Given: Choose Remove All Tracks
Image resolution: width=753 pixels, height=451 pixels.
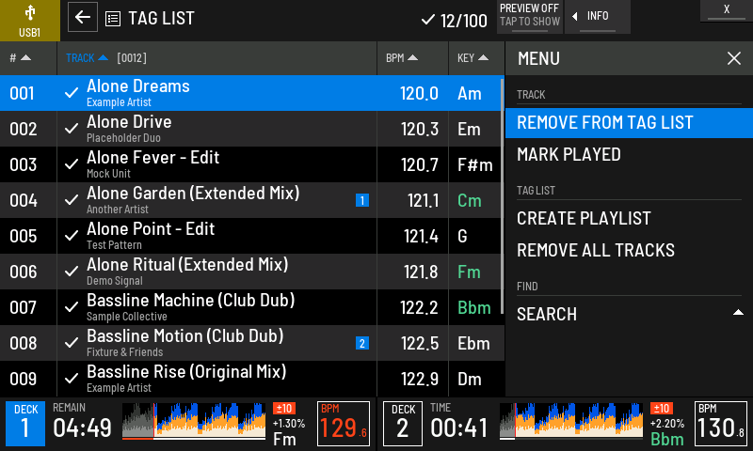Looking at the screenshot, I should 629,250.
